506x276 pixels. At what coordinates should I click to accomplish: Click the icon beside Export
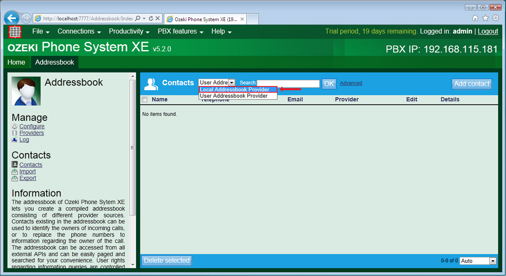tap(15, 178)
